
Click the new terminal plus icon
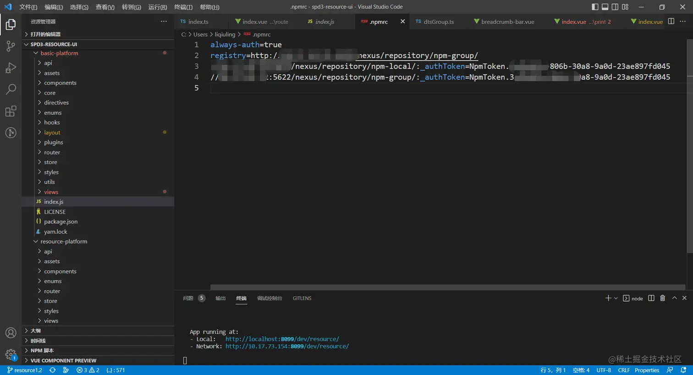[608, 298]
